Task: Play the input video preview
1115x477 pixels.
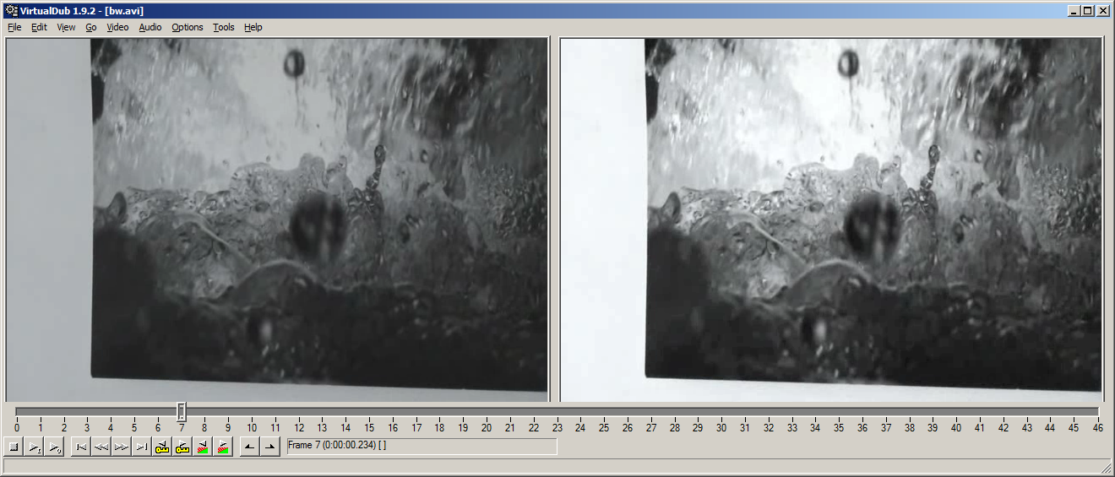Action: (x=34, y=447)
